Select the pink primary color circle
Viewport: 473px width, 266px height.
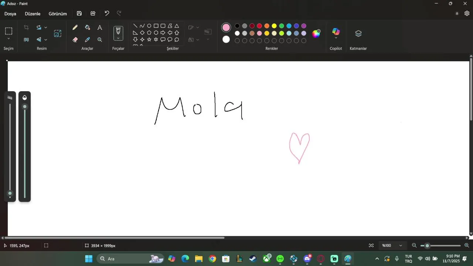pyautogui.click(x=226, y=27)
